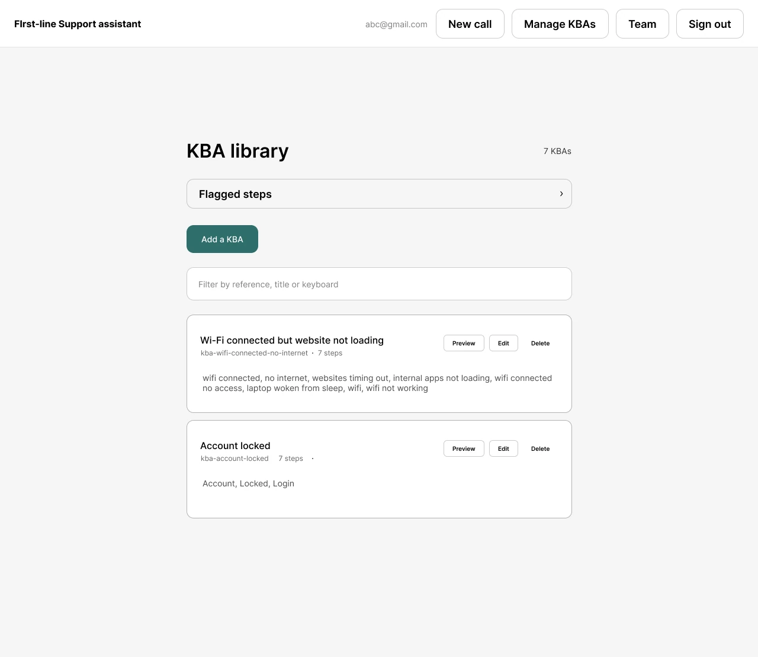The image size is (758, 657).
Task: Click the 'Wi-Fi connected but website not loading' title
Action: [292, 340]
